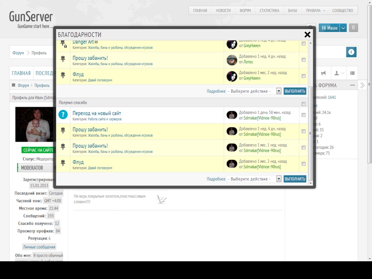Open the list view icon in the toolbar
Image resolution: width=372 pixels, height=279 pixels.
(x=352, y=73)
